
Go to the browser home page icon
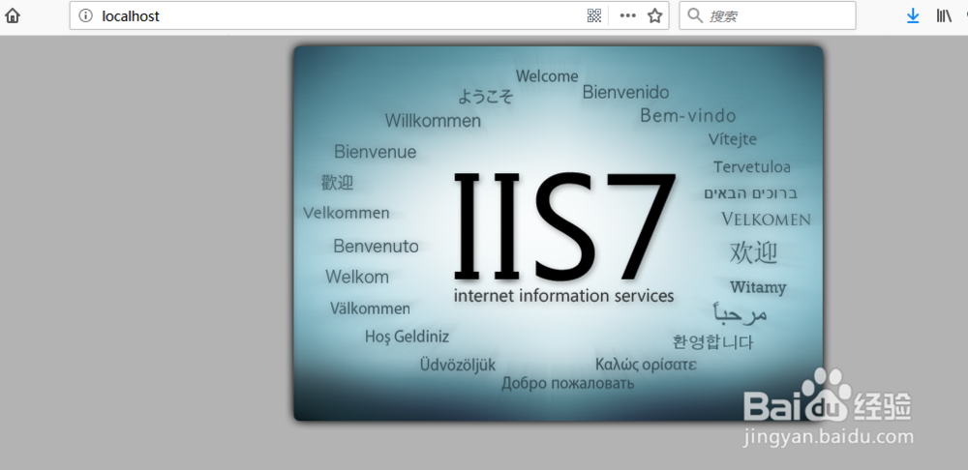click(x=13, y=16)
